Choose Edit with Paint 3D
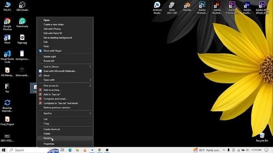Viewport: 273px width, 153px height. [x=65, y=33]
